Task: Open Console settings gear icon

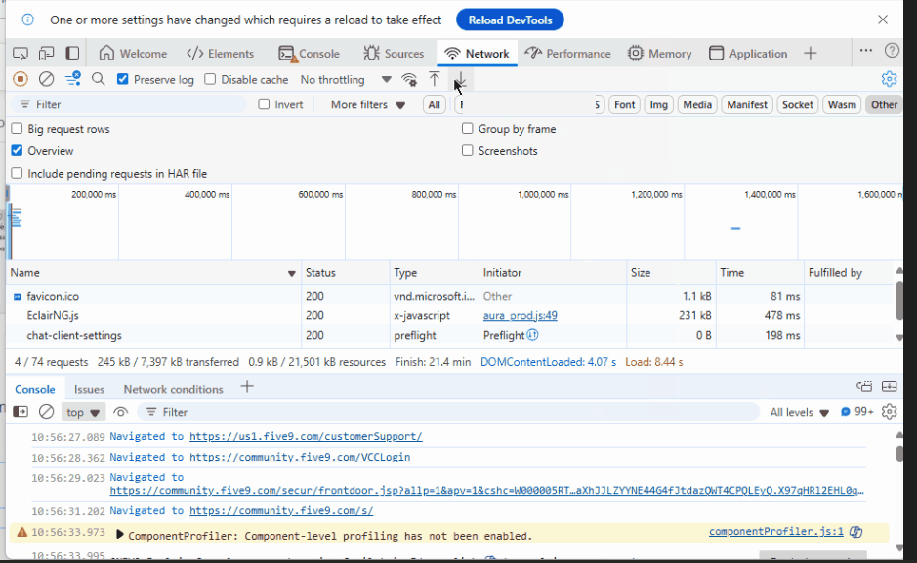Action: click(x=889, y=411)
